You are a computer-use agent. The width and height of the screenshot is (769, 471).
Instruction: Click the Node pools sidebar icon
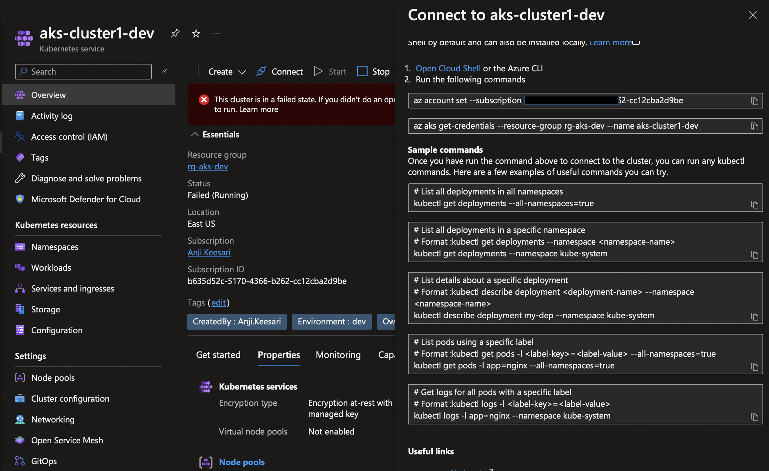[x=20, y=378]
